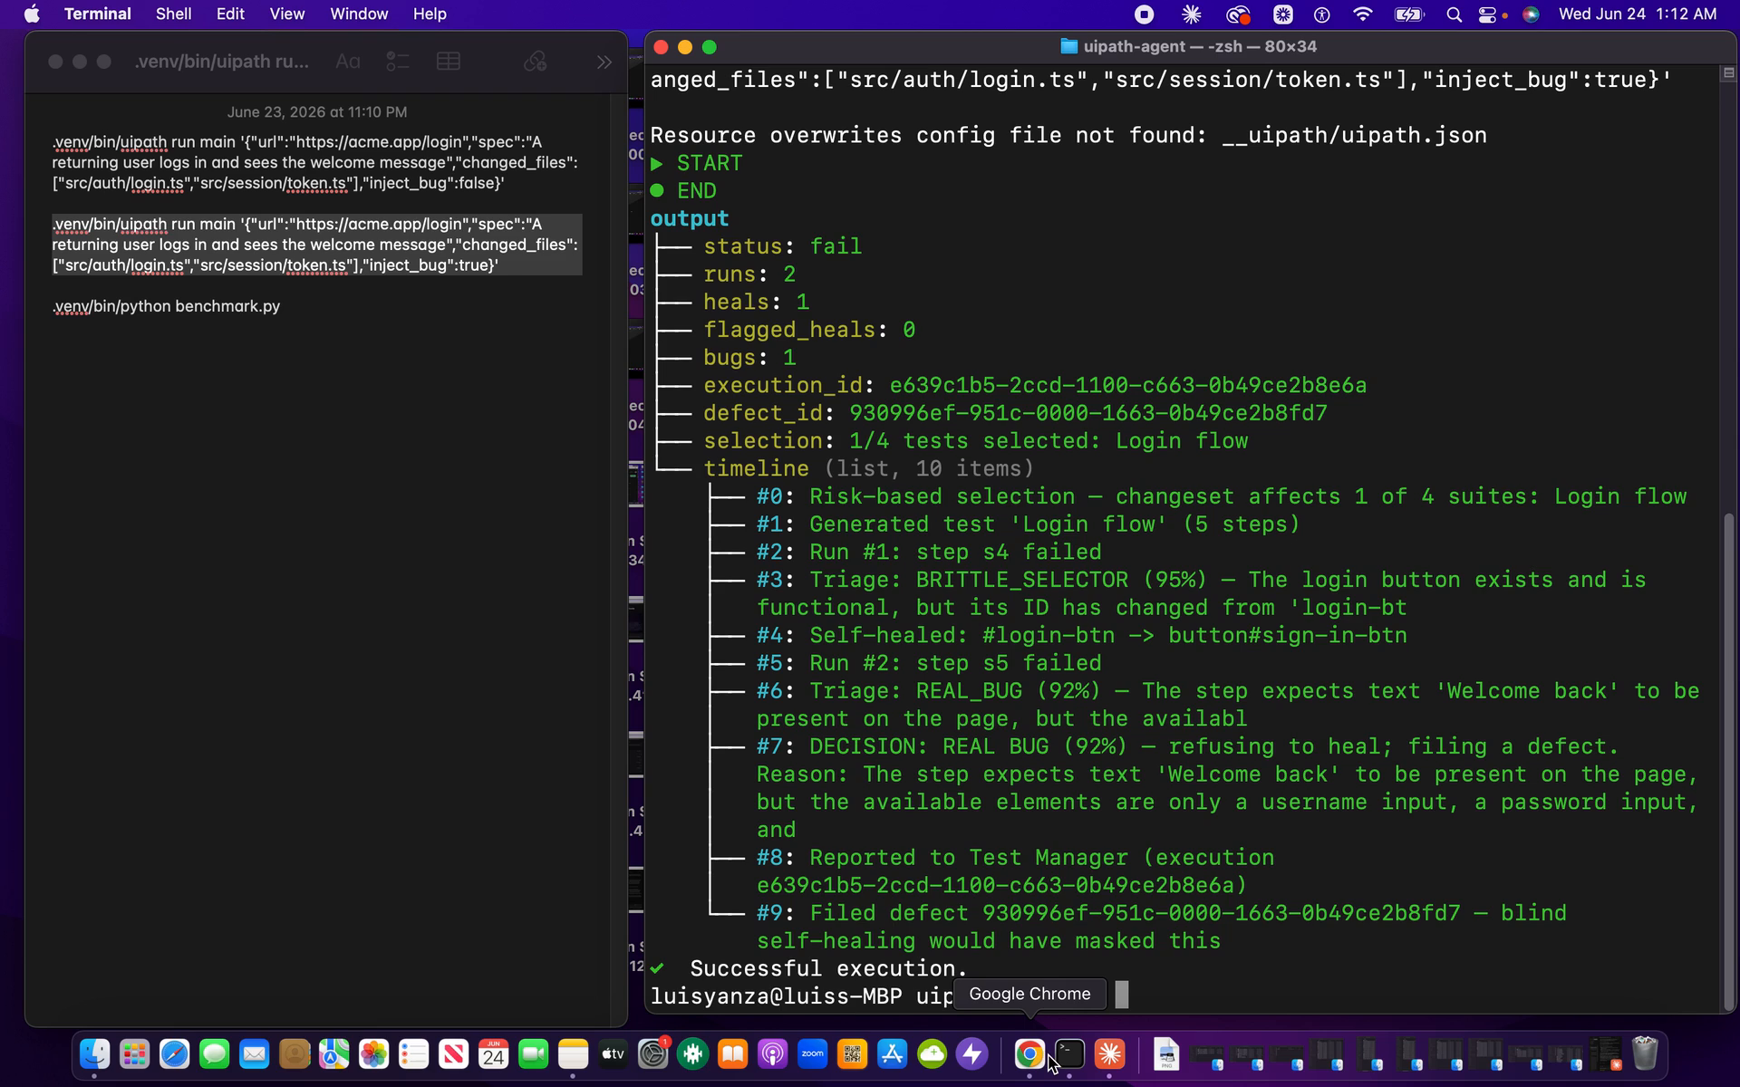Open Podcasts from the Dock
The image size is (1740, 1087).
pos(772,1053)
